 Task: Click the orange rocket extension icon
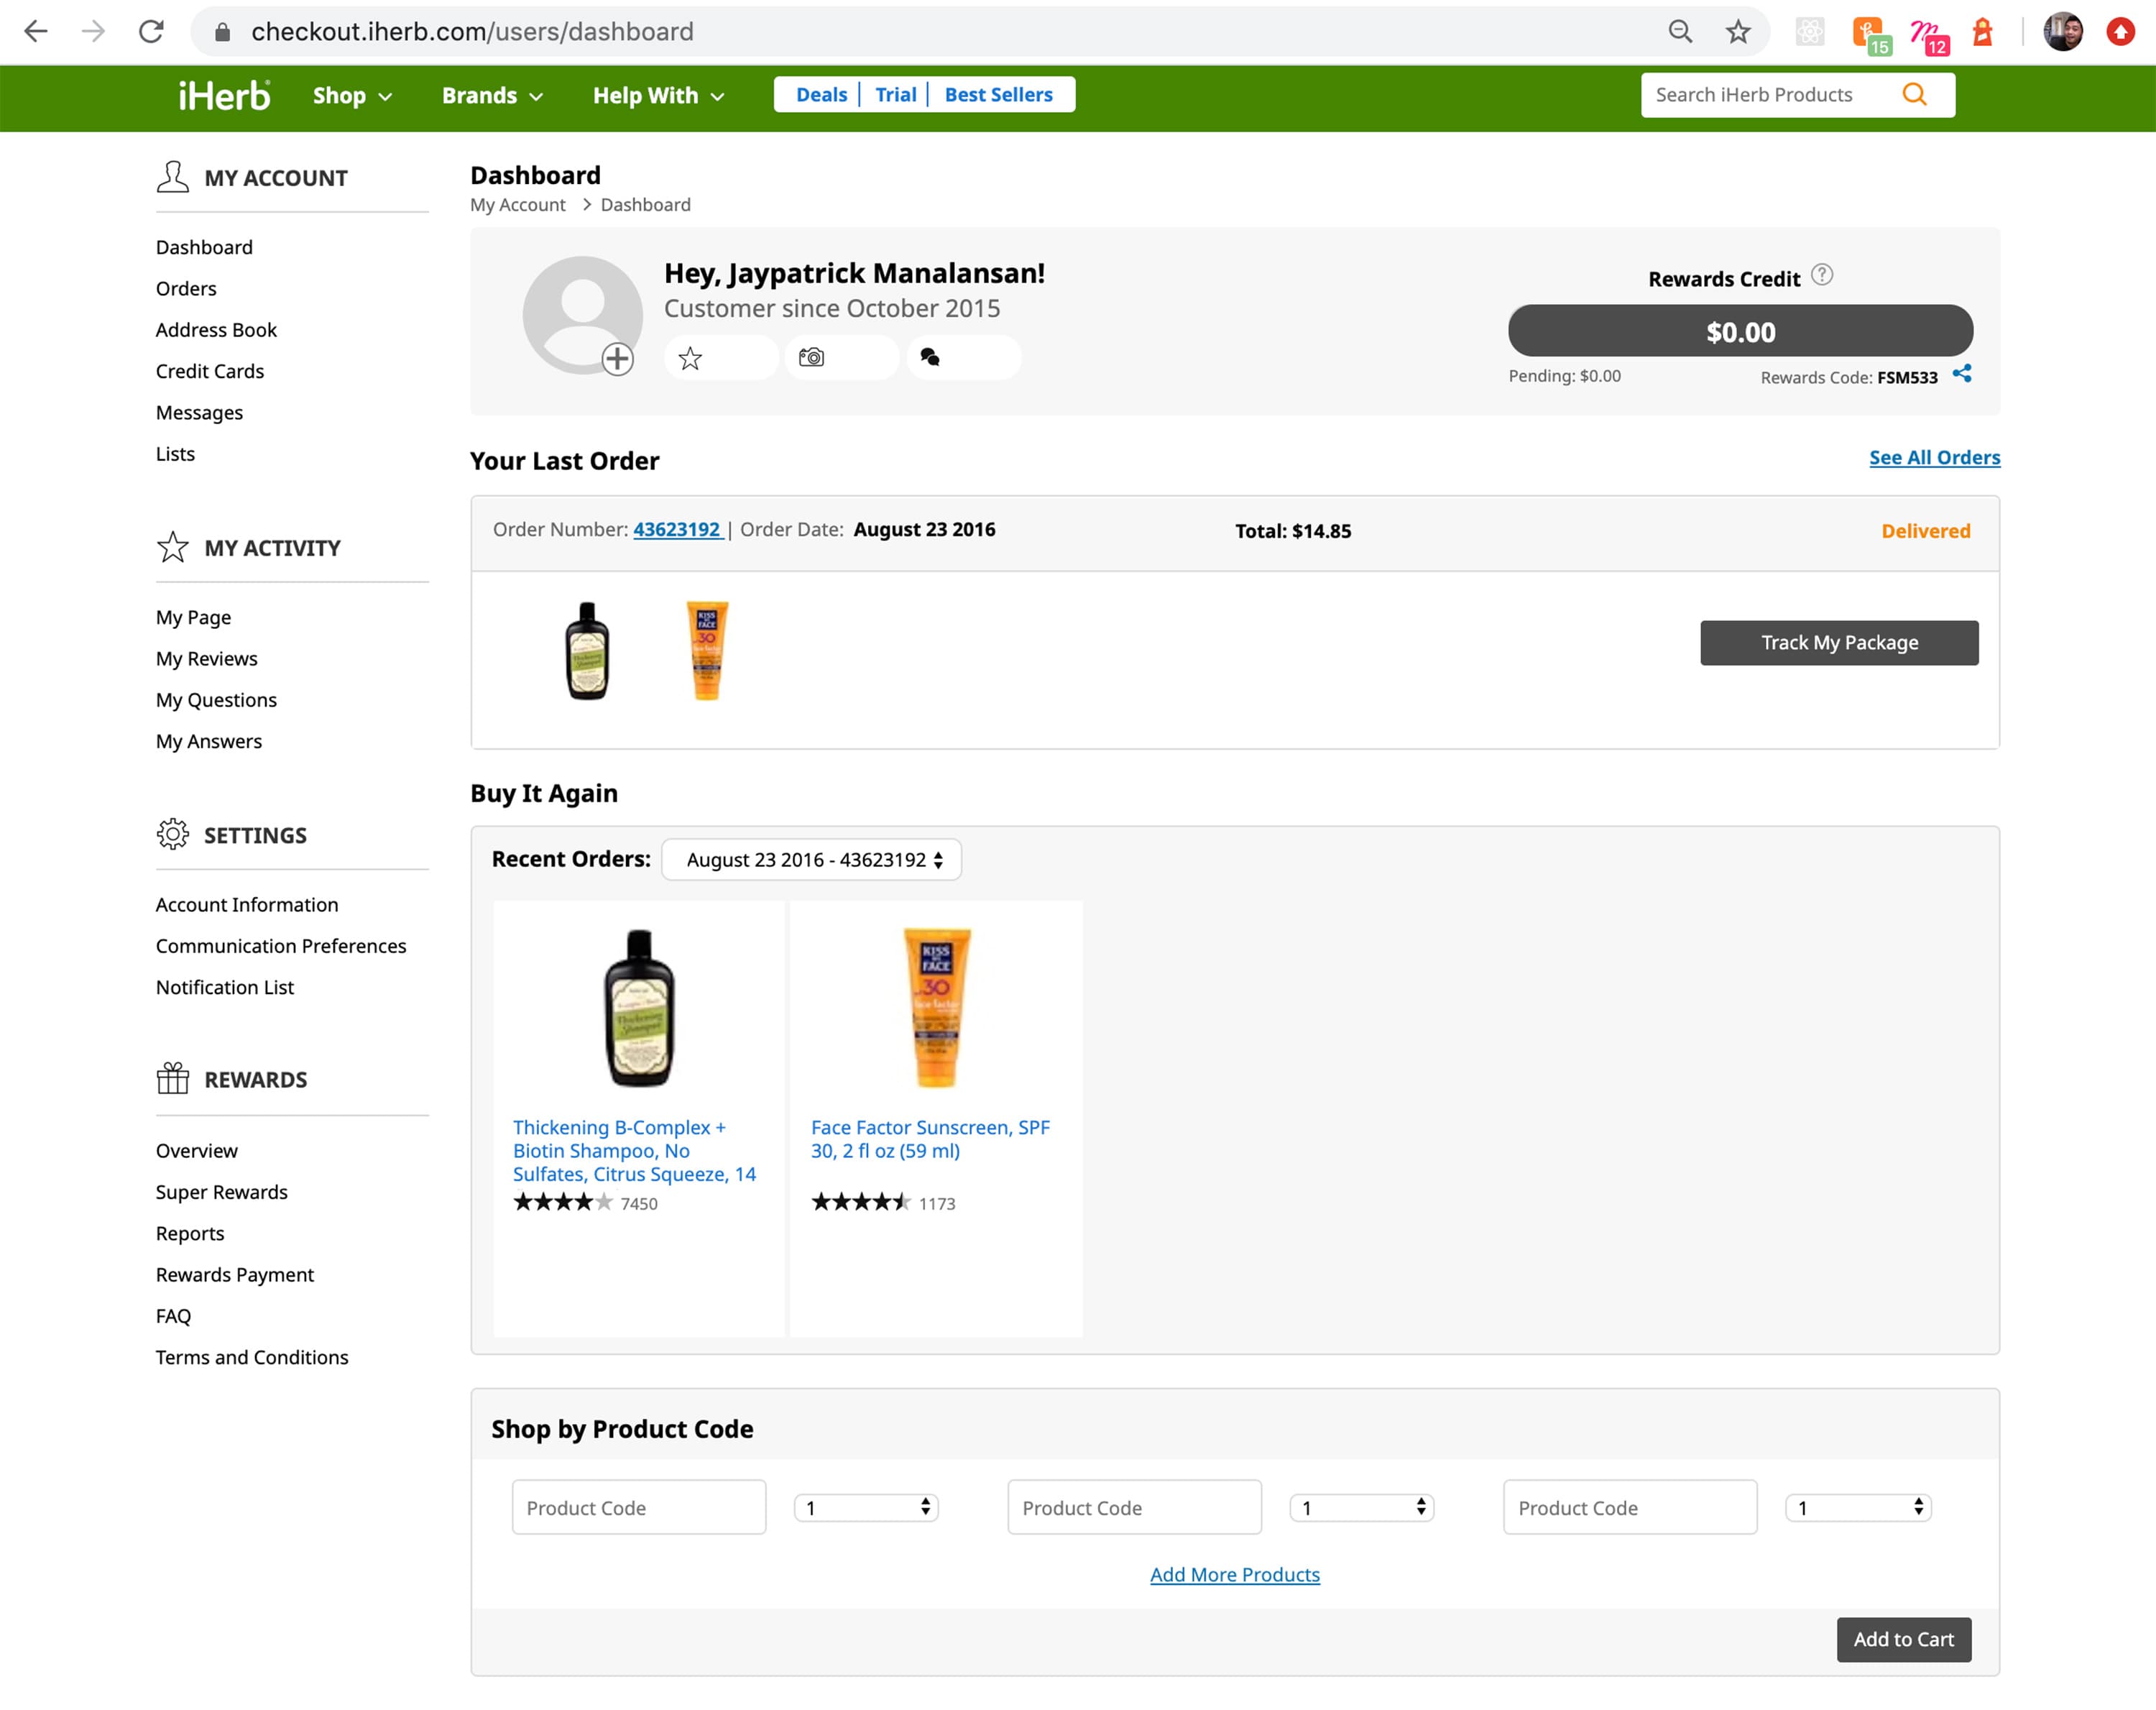pyautogui.click(x=1982, y=32)
